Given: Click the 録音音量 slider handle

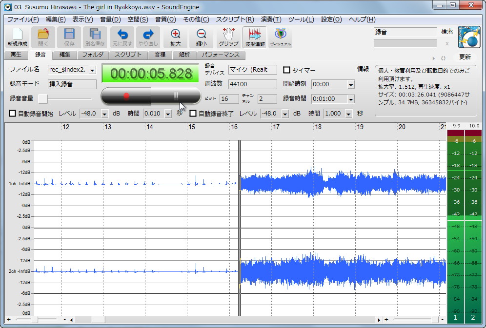Looking at the screenshot, I should click(x=43, y=99).
